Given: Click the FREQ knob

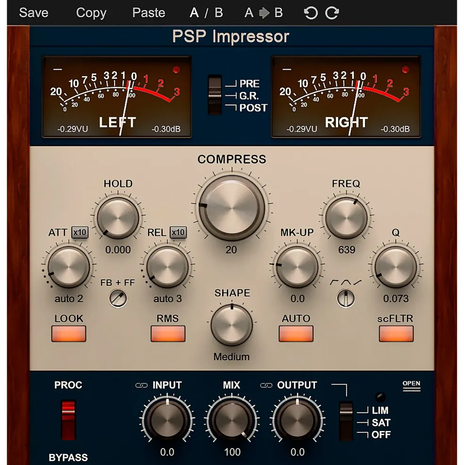Looking at the screenshot, I should [346, 218].
